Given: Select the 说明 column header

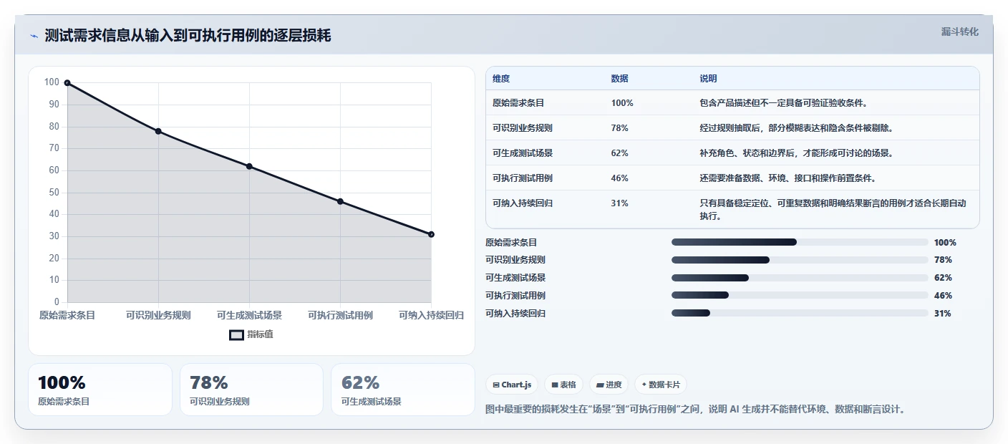Looking at the screenshot, I should tap(708, 79).
